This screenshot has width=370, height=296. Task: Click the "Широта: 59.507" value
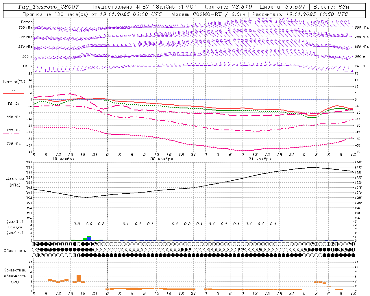coord(282,7)
